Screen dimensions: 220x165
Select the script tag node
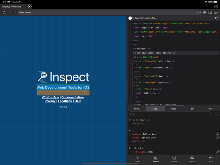(x=137, y=102)
